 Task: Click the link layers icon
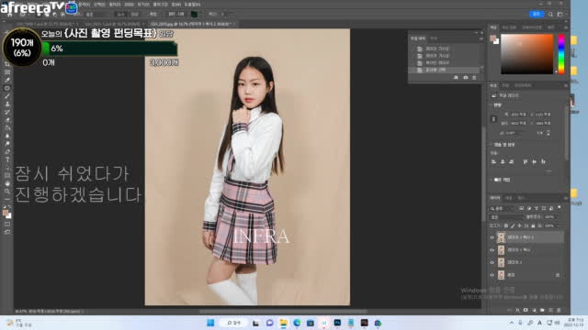coord(509,310)
